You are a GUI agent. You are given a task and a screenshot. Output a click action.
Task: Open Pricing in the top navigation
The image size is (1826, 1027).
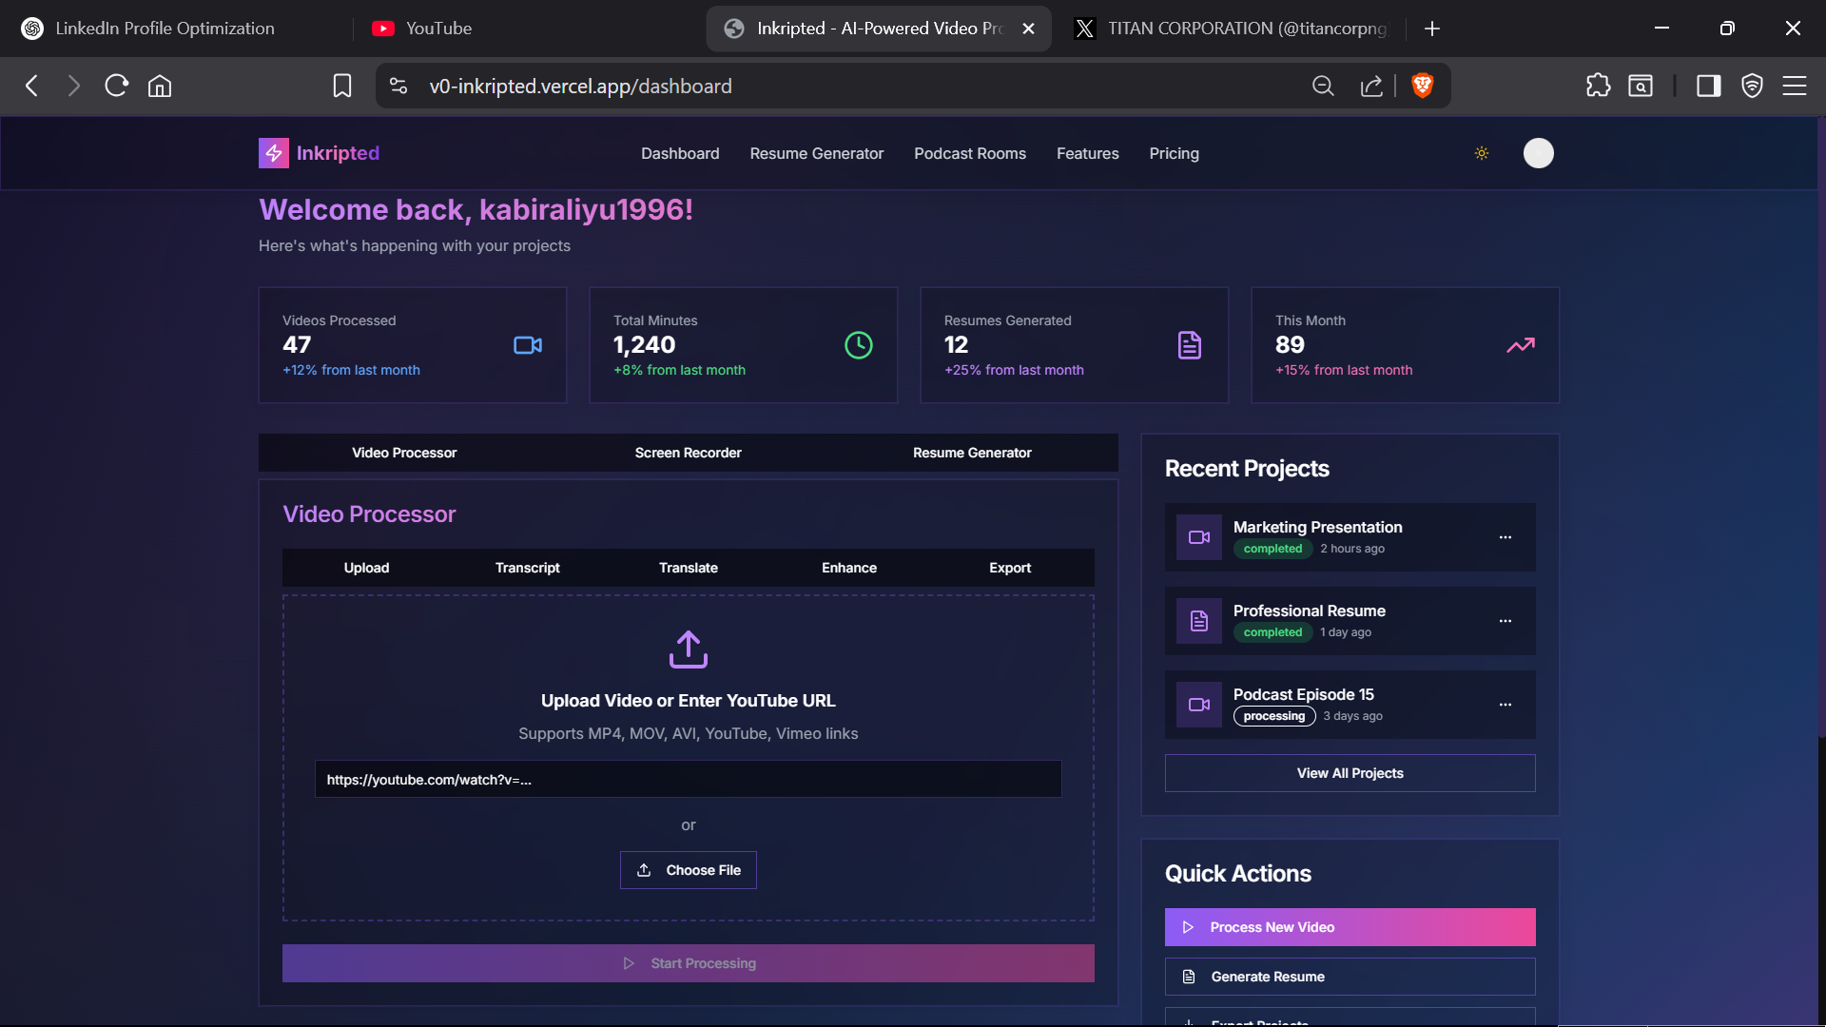pos(1175,153)
